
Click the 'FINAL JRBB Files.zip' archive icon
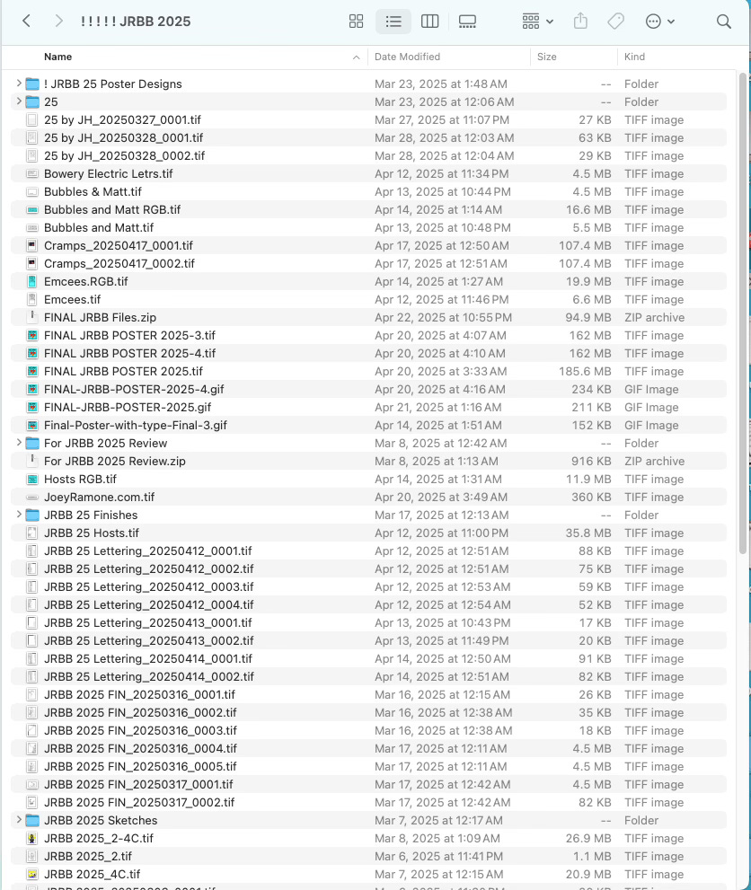(x=32, y=317)
